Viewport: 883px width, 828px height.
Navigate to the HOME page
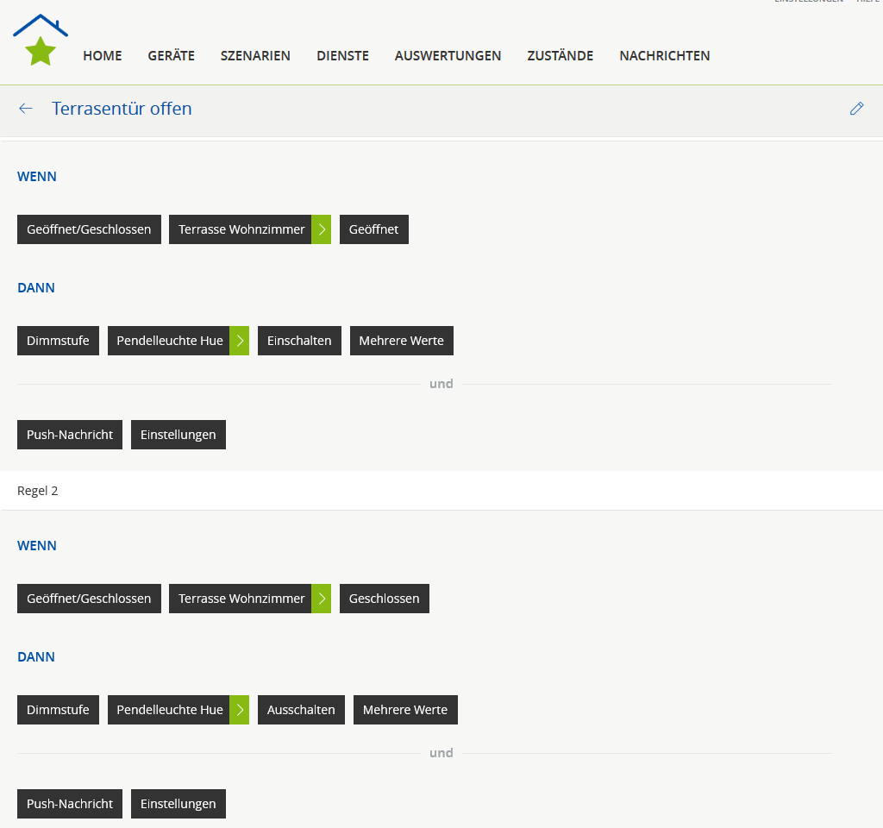pyautogui.click(x=102, y=56)
